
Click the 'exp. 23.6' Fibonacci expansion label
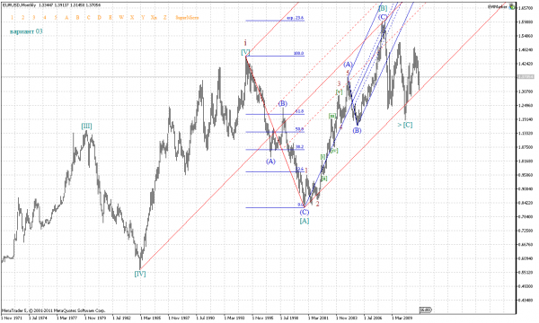(296, 18)
